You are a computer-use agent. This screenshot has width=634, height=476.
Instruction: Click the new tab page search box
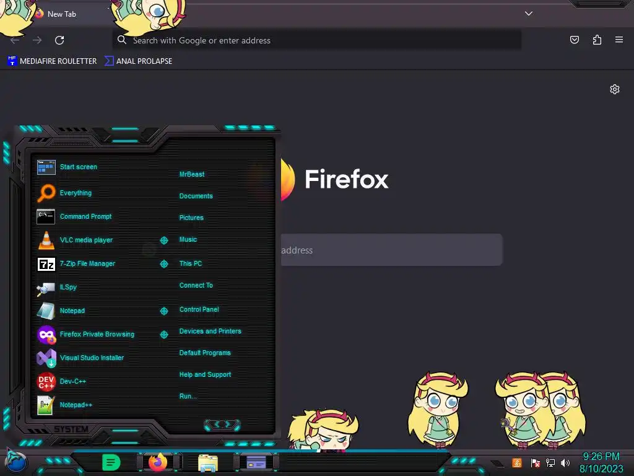391,250
